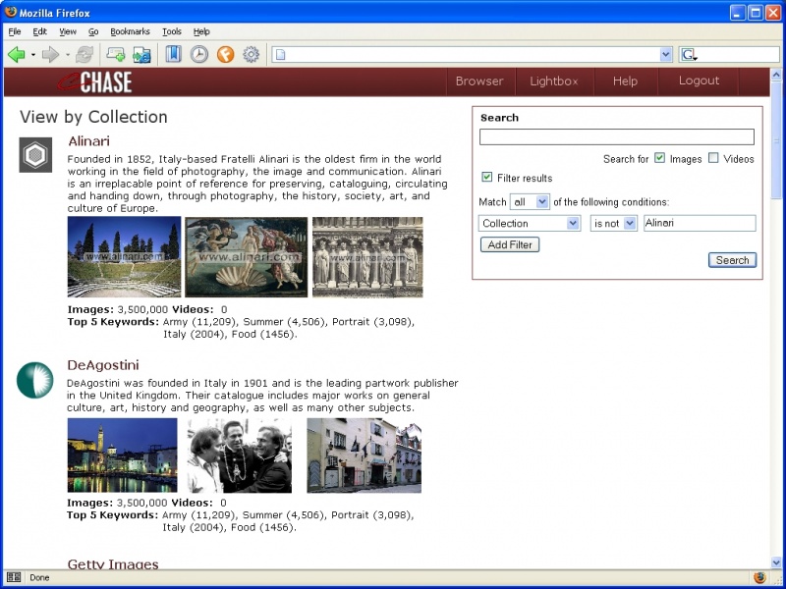786x589 pixels.
Task: Click the Alinari collection logo
Action: pos(34,154)
